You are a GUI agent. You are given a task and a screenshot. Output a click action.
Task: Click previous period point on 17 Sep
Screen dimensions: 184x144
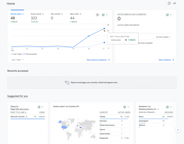coord(104,42)
